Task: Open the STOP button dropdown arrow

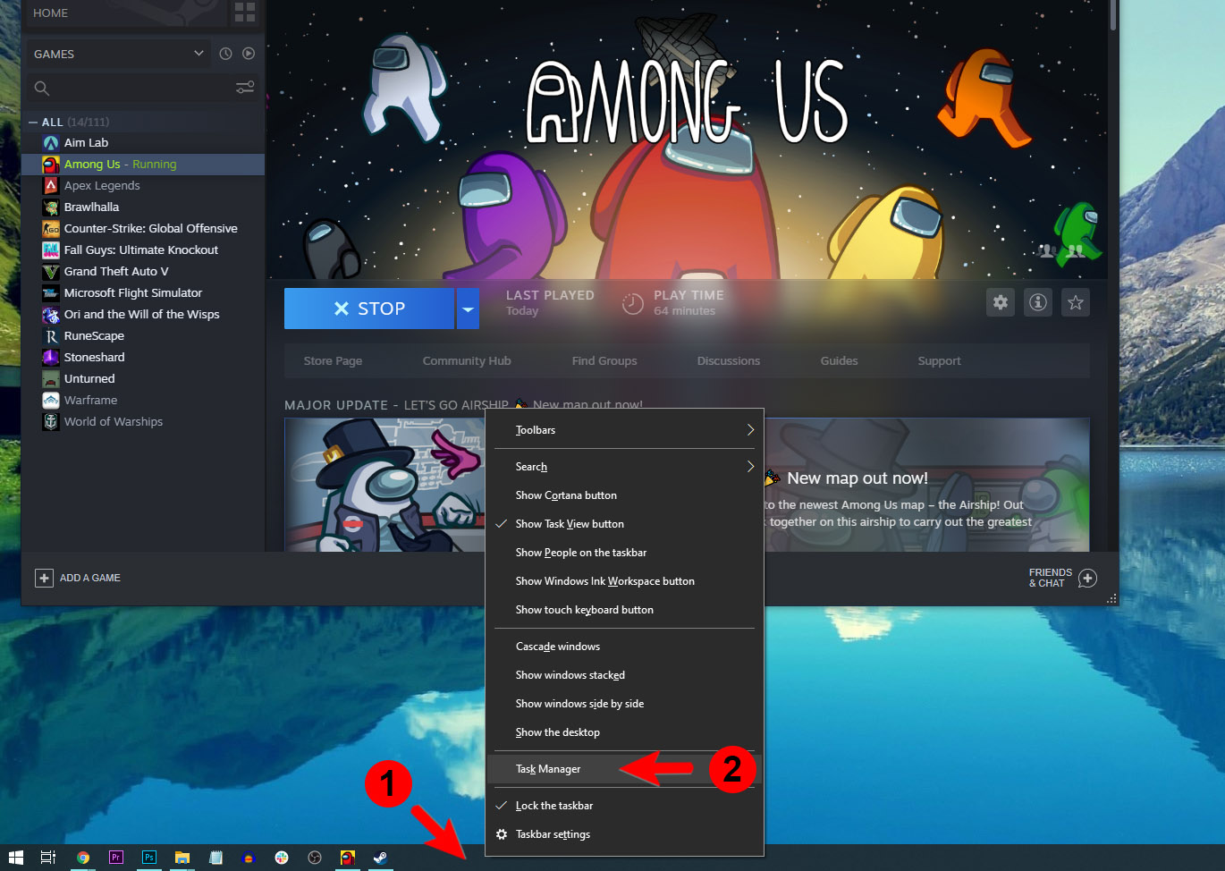Action: pos(468,308)
